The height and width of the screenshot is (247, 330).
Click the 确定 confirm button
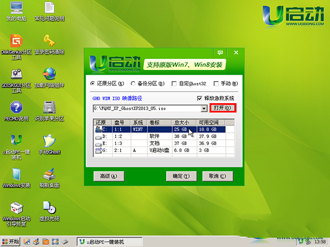(x=181, y=177)
